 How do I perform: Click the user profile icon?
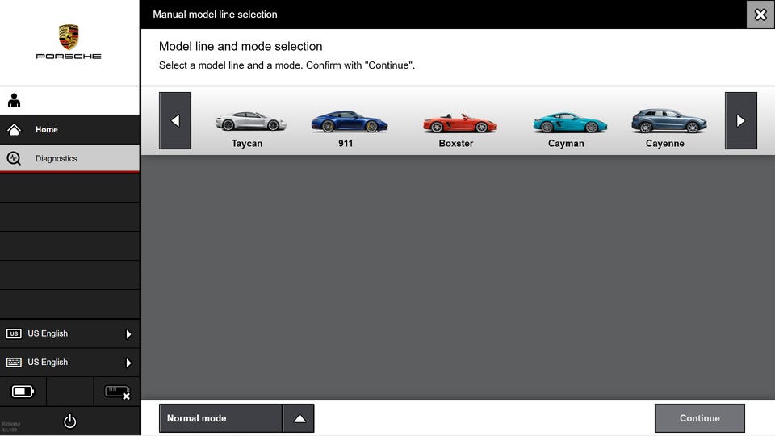pyautogui.click(x=15, y=100)
